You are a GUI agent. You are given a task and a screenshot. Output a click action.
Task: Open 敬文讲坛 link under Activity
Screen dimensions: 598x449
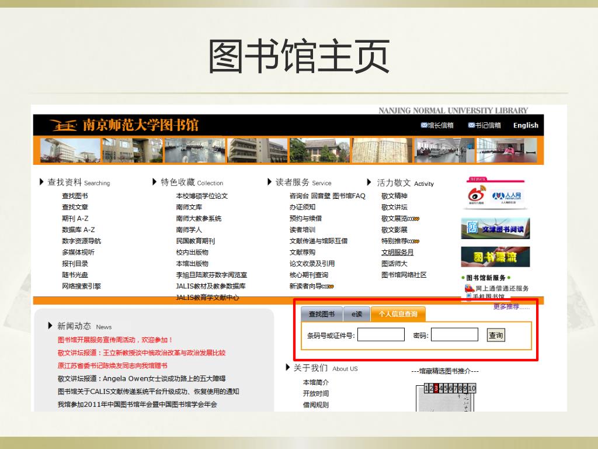coord(394,207)
